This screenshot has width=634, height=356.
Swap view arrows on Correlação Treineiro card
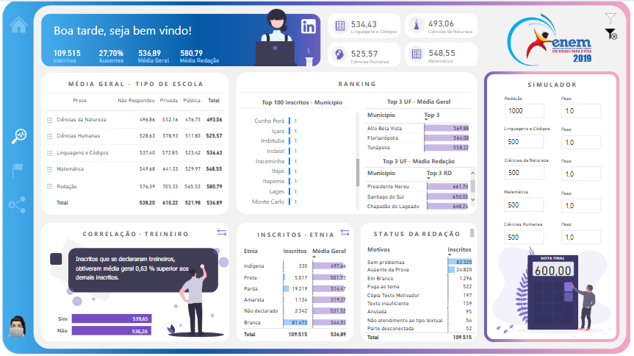(x=222, y=232)
